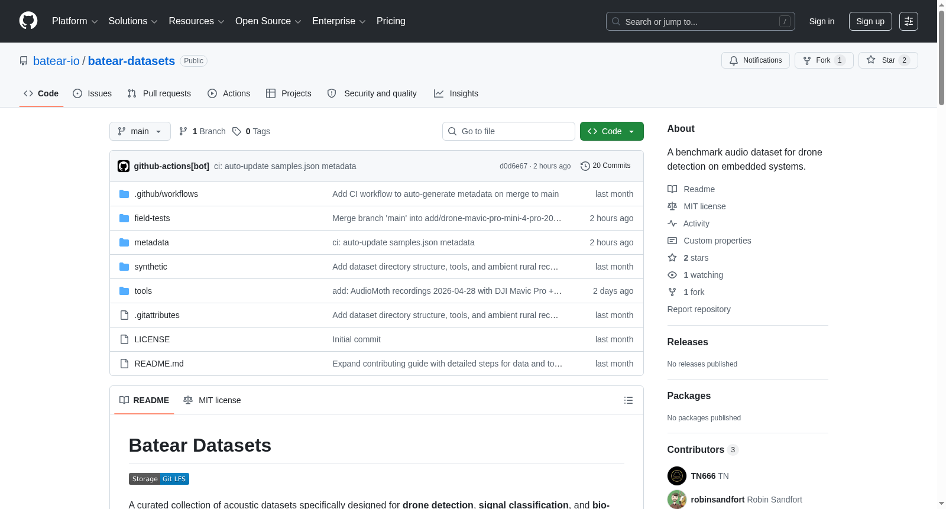The image size is (946, 509).
Task: Open the Insights tab
Action: (456, 93)
